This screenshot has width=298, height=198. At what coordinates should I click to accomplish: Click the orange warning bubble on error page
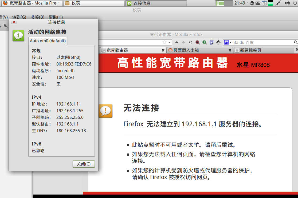click(x=105, y=111)
